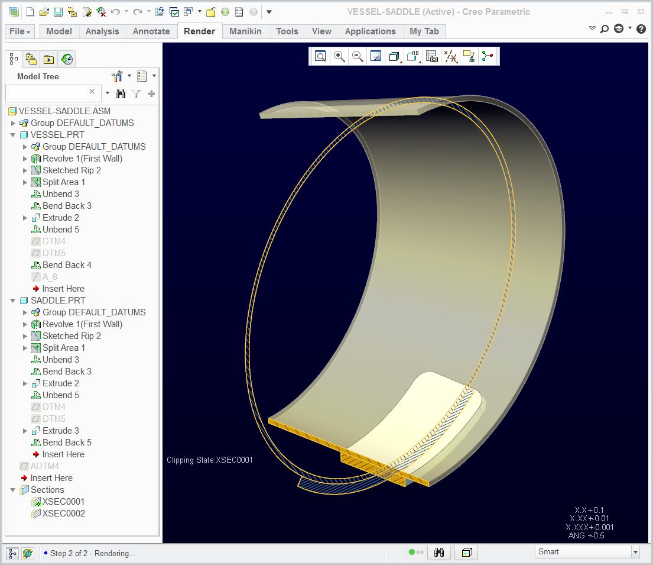Toggle the status bar model tree display icon
Image resolution: width=653 pixels, height=565 pixels.
point(12,554)
